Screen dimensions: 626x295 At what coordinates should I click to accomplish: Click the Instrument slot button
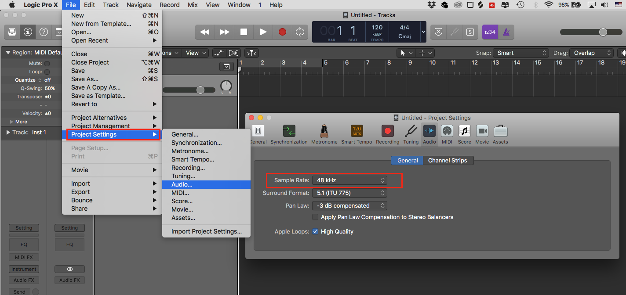[x=24, y=269]
